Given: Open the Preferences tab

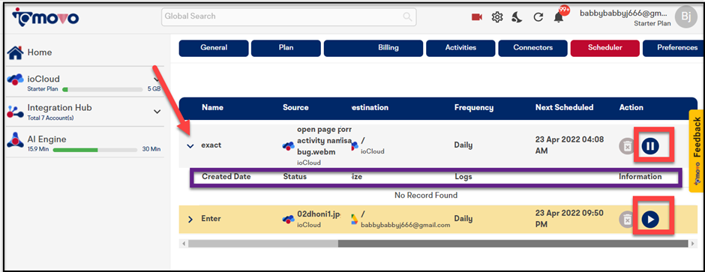Looking at the screenshot, I should (x=673, y=48).
